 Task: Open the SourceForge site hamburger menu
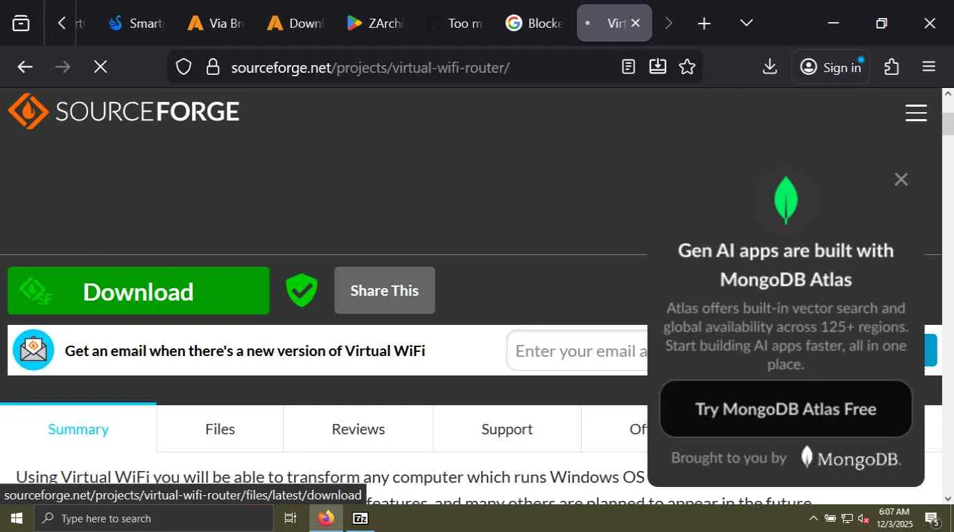coord(916,113)
